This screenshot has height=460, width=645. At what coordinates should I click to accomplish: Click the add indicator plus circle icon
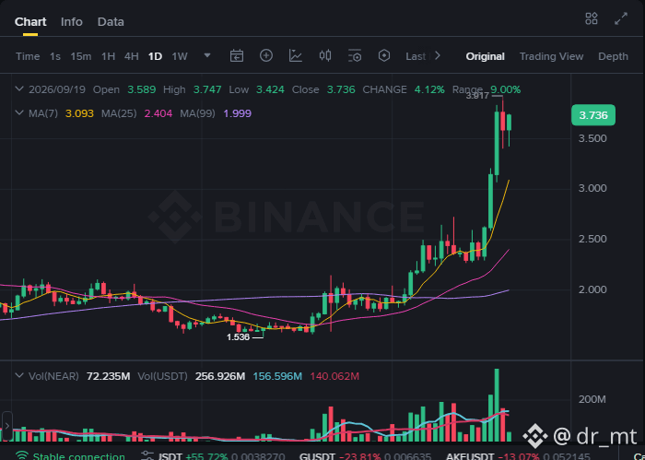(266, 55)
